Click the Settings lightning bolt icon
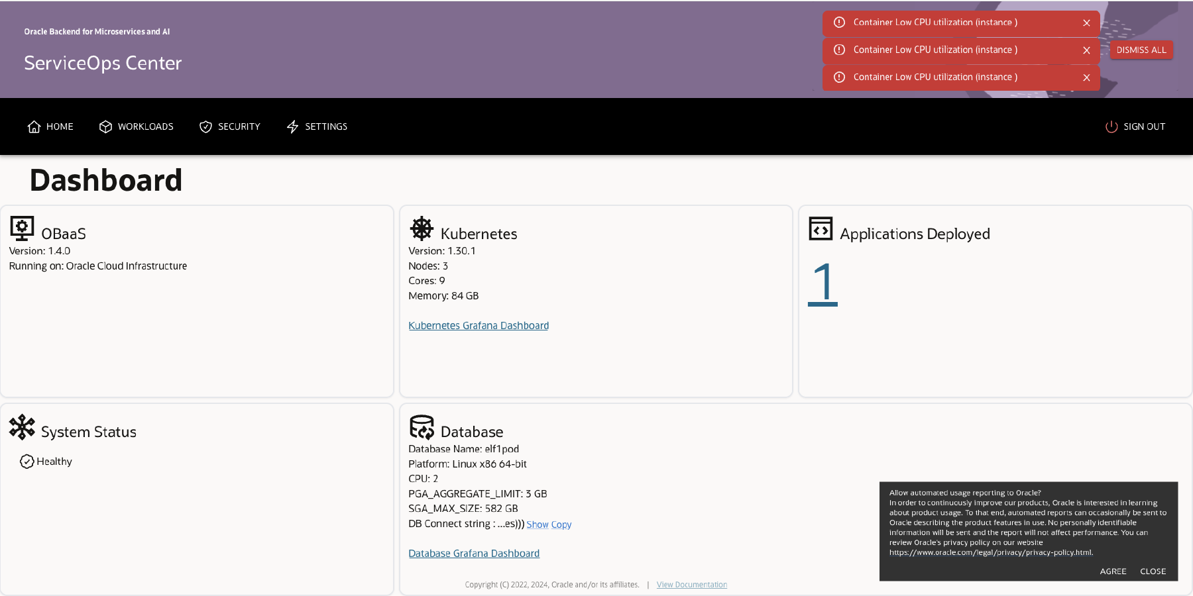Image resolution: width=1193 pixels, height=596 pixels. point(292,126)
